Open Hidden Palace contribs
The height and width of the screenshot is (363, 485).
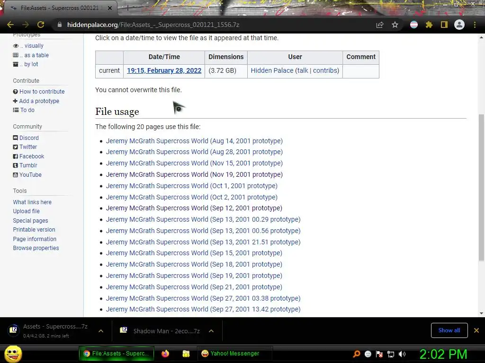point(325,70)
